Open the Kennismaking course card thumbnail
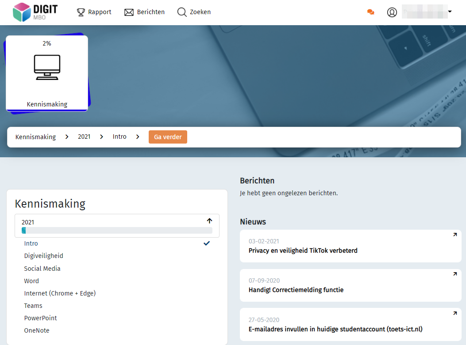 pyautogui.click(x=47, y=73)
